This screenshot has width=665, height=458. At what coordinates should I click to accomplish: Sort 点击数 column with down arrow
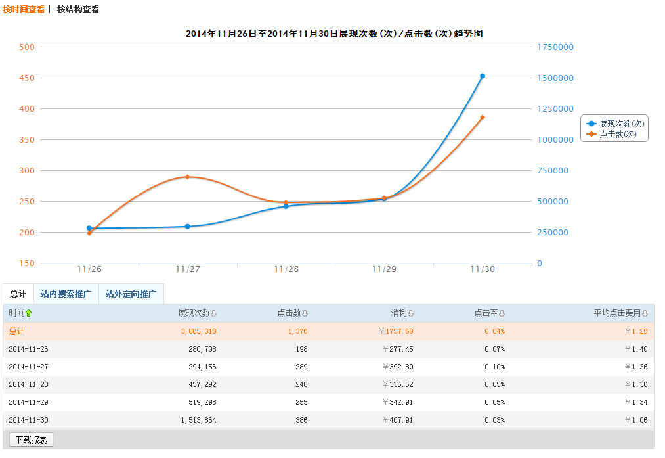pyautogui.click(x=305, y=313)
